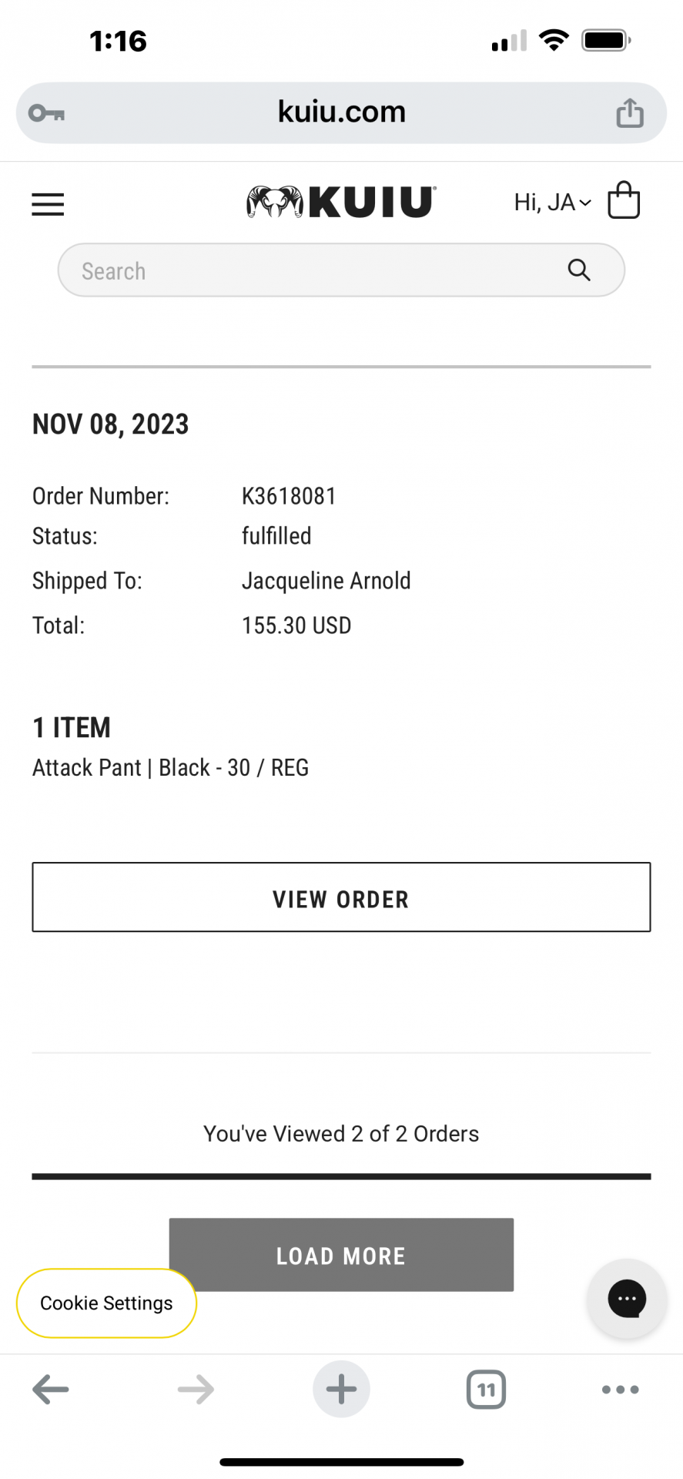
Task: Focus the Search input field
Action: point(308,270)
